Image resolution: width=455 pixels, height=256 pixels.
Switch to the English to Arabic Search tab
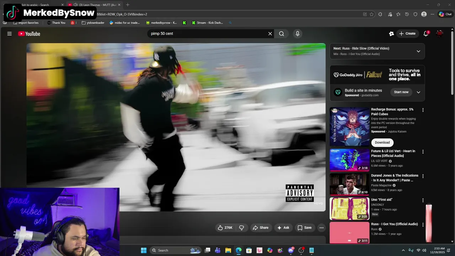[36, 5]
